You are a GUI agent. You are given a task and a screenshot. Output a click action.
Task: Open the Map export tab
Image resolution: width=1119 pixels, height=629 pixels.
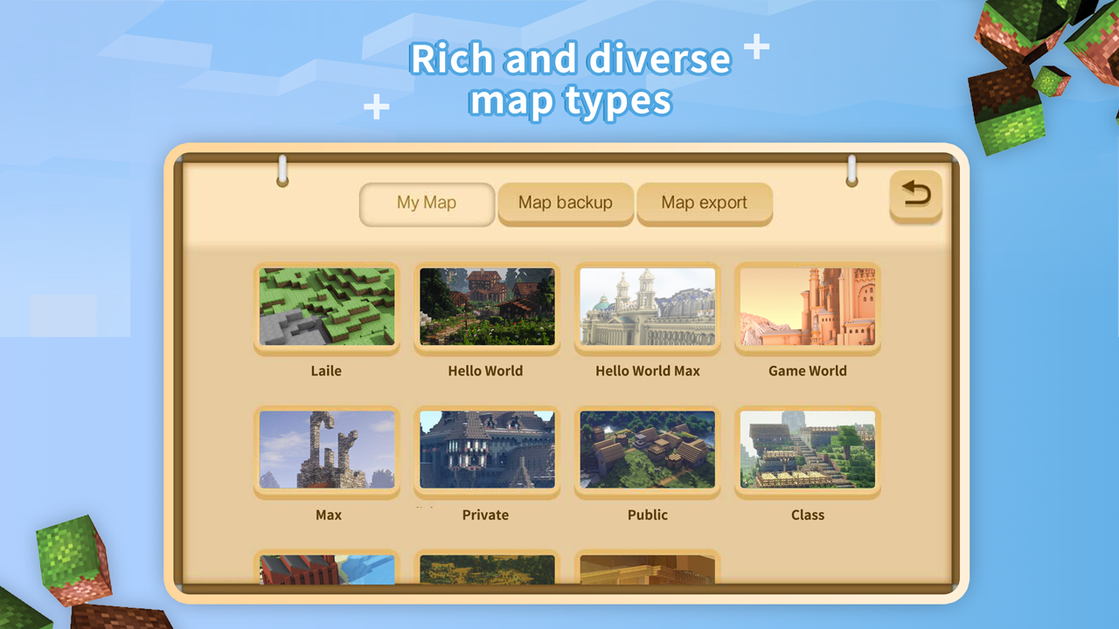(x=705, y=203)
